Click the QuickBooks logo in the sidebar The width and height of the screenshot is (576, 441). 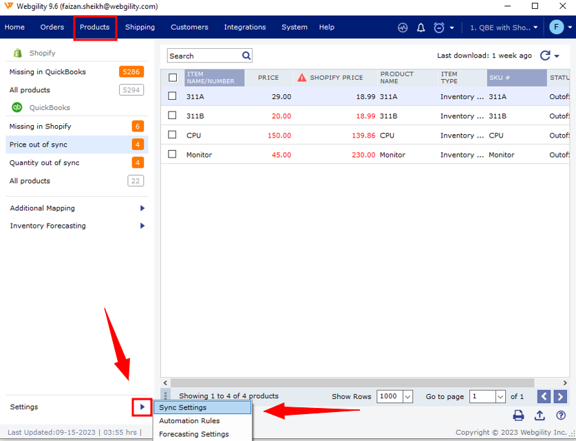click(x=17, y=107)
